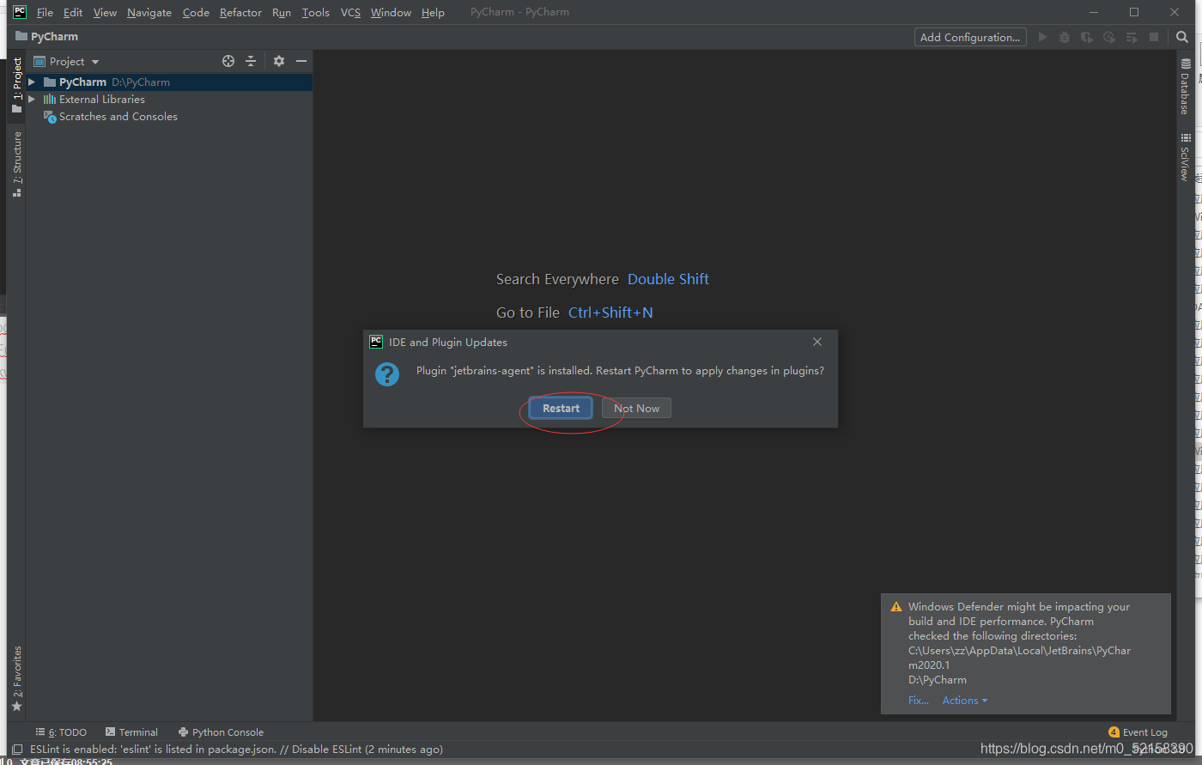Click the Run play icon in toolbar
The image size is (1202, 765).
coord(1042,37)
